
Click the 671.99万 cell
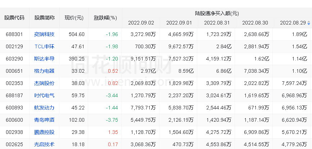pyautogui.click(x=259, y=108)
